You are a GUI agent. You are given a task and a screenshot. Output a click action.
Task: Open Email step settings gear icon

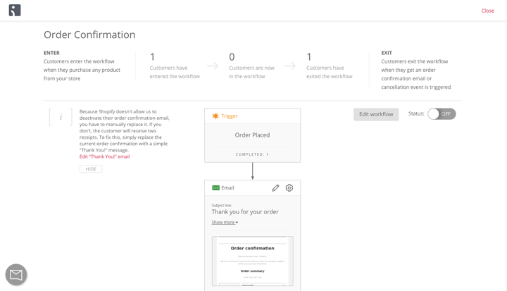289,188
